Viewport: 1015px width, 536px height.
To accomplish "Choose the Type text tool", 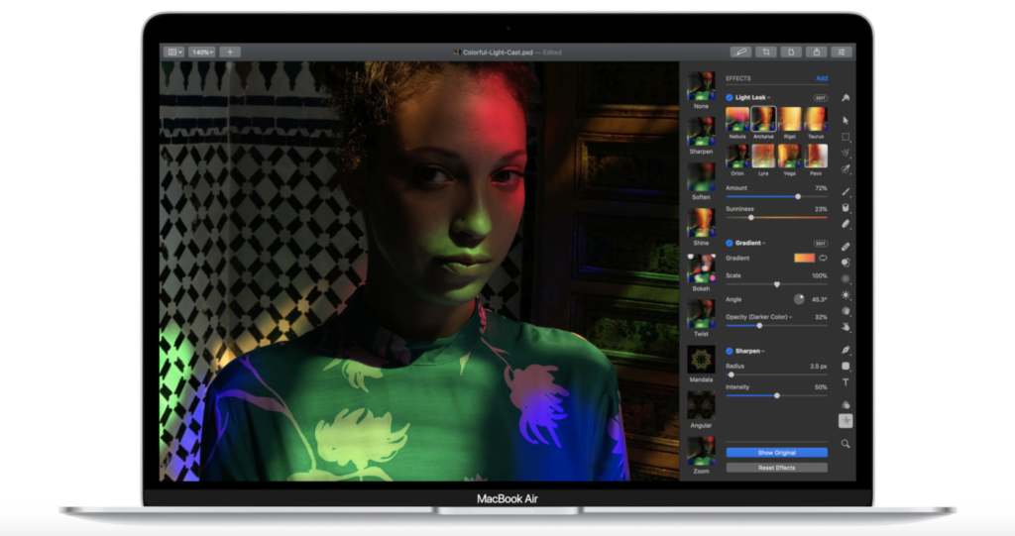I will (846, 381).
